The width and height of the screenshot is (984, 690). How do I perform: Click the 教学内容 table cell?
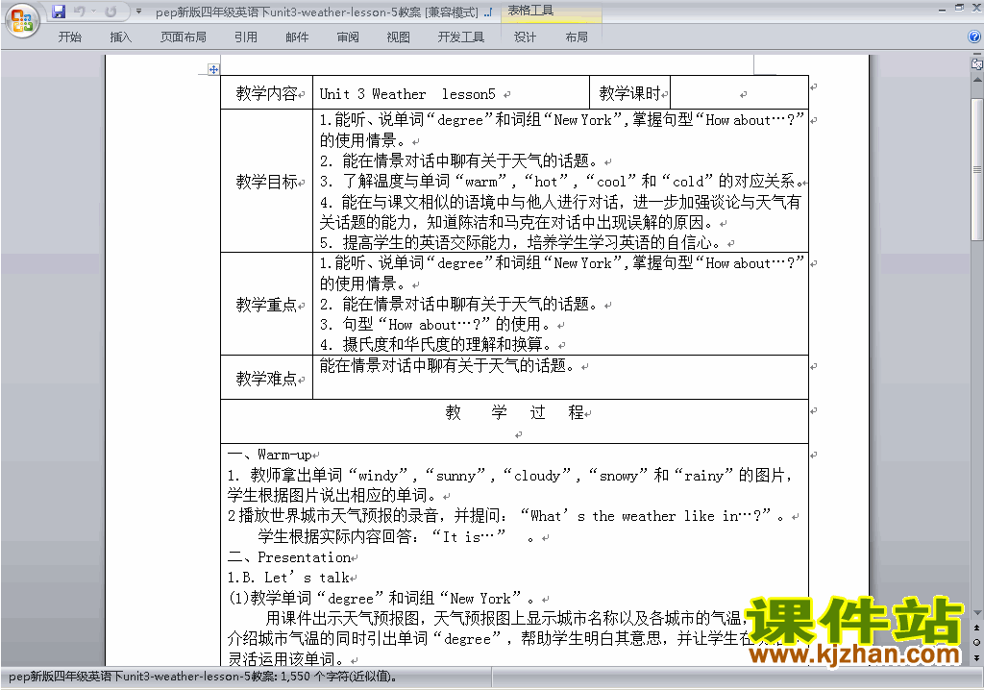pos(267,93)
